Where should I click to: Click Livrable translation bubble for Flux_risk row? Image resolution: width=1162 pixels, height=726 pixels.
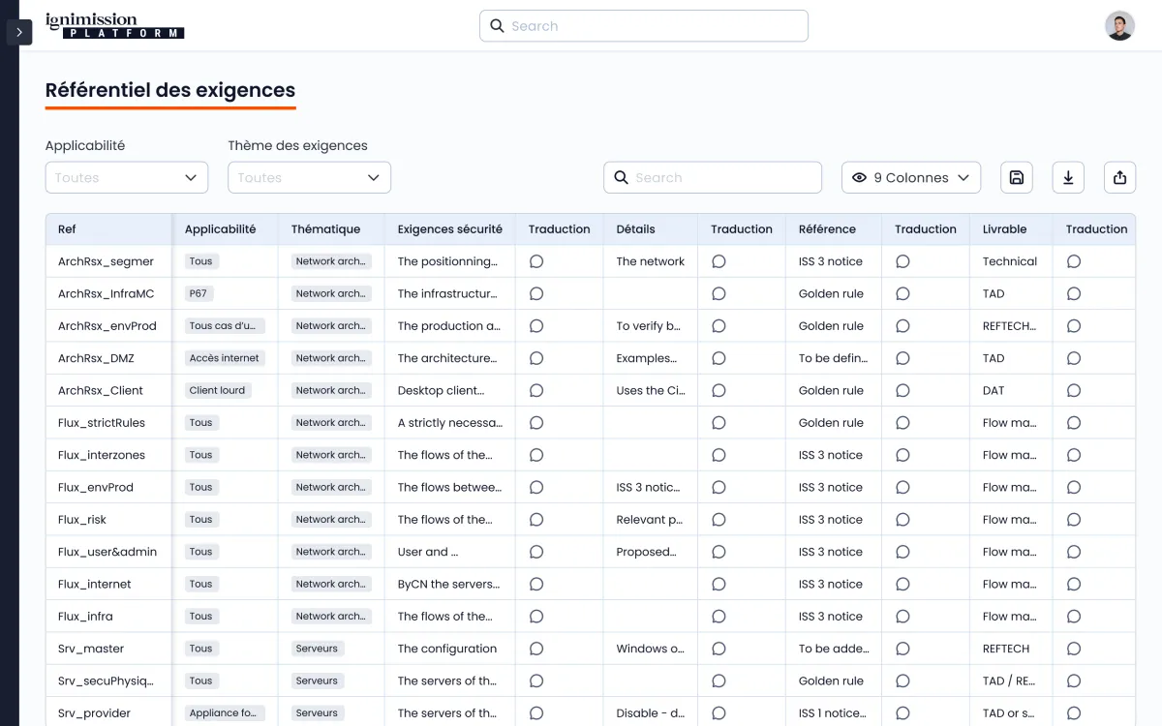click(x=1074, y=520)
